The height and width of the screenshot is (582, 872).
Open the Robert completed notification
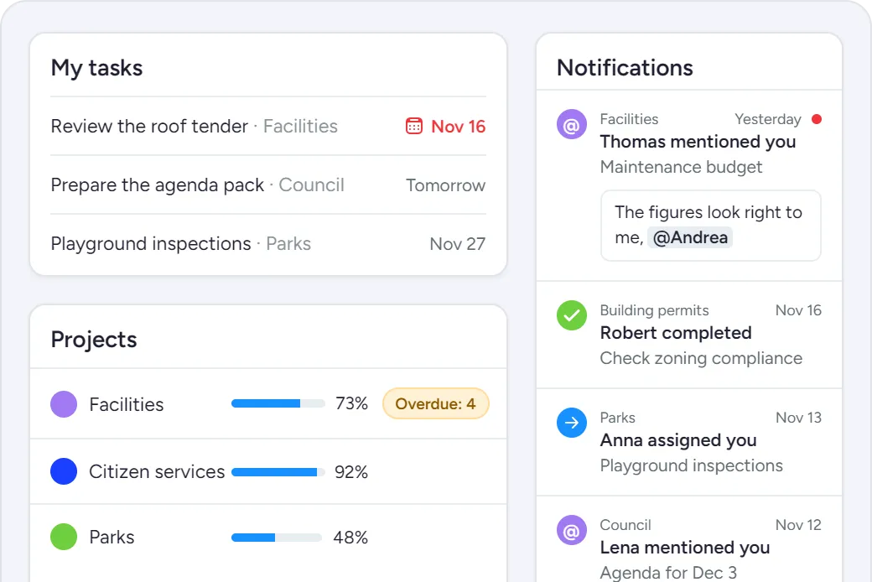tap(689, 335)
